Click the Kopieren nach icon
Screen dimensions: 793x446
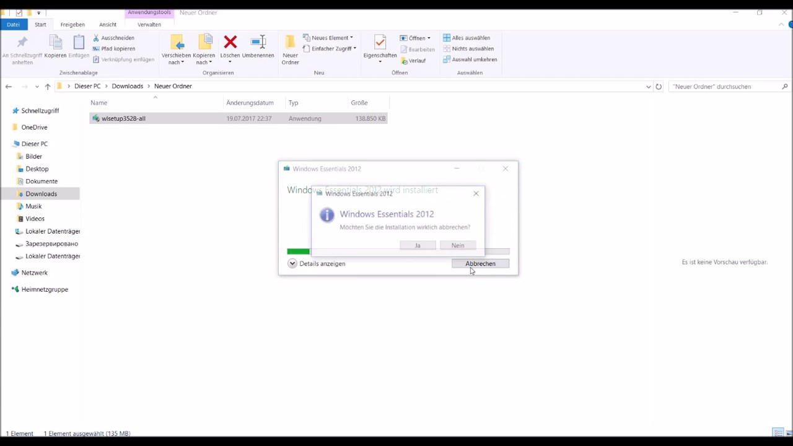204,43
